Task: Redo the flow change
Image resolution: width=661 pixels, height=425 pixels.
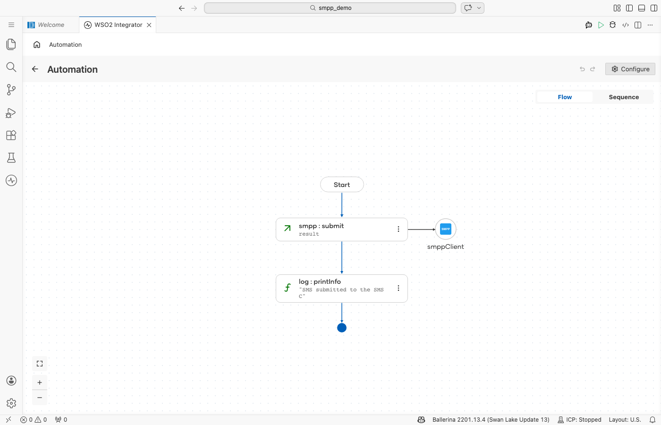Action: pyautogui.click(x=593, y=69)
